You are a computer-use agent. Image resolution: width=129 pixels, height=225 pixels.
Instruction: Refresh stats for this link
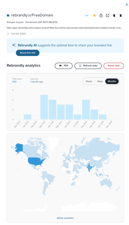[x=88, y=66]
